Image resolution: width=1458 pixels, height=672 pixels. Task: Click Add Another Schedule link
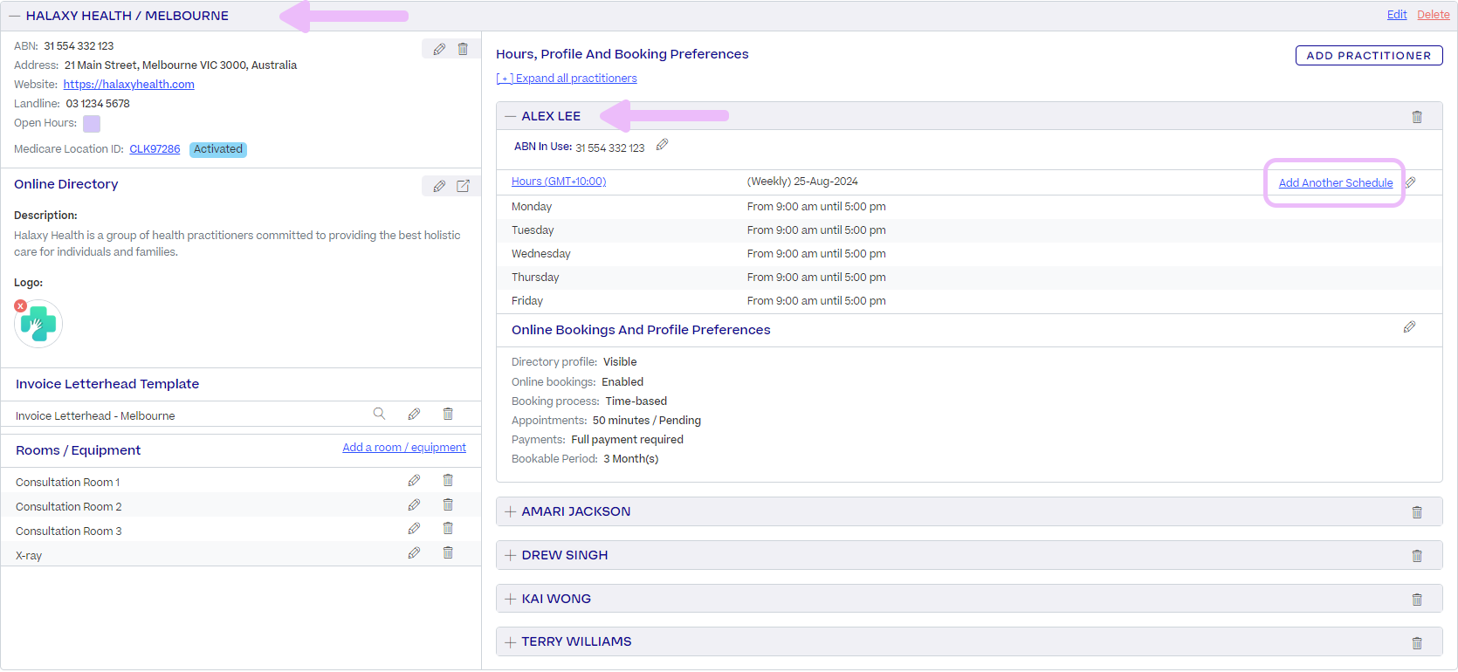1336,183
